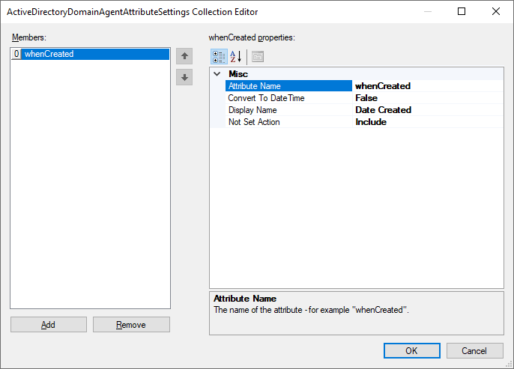Select the Not Set Action property

point(288,122)
